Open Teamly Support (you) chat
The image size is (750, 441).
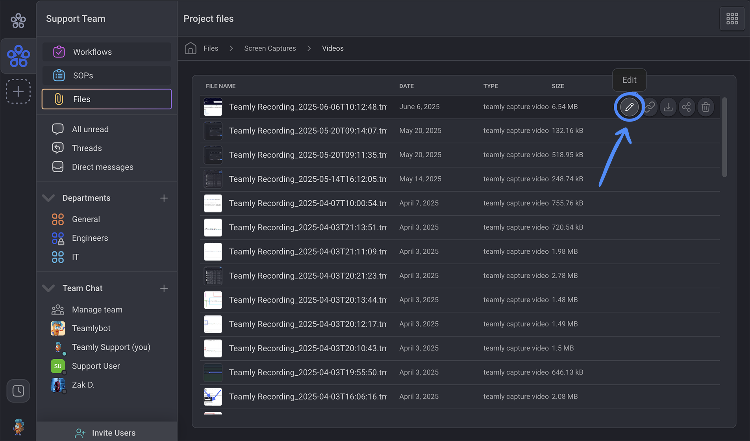pyautogui.click(x=111, y=347)
